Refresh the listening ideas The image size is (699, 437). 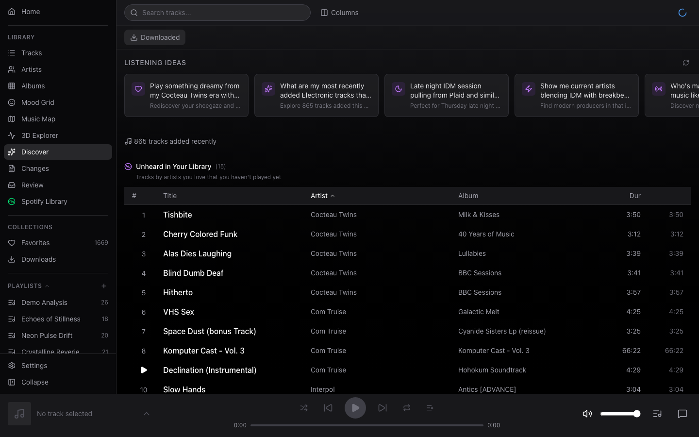tap(685, 63)
